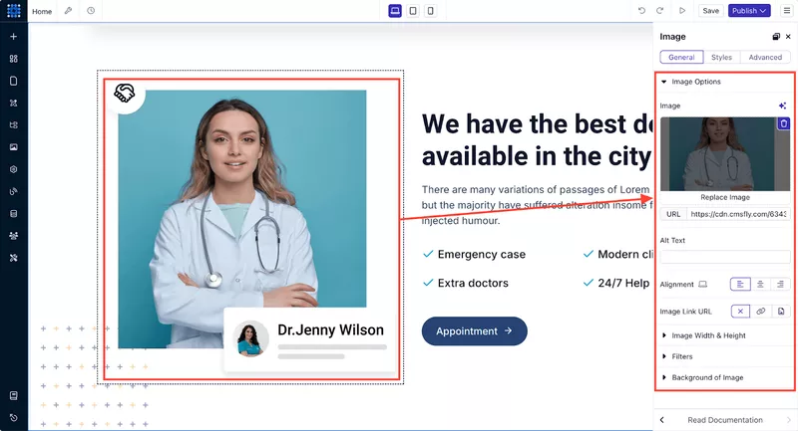The image size is (798, 431).
Task: Click the redo arrow icon
Action: (659, 11)
